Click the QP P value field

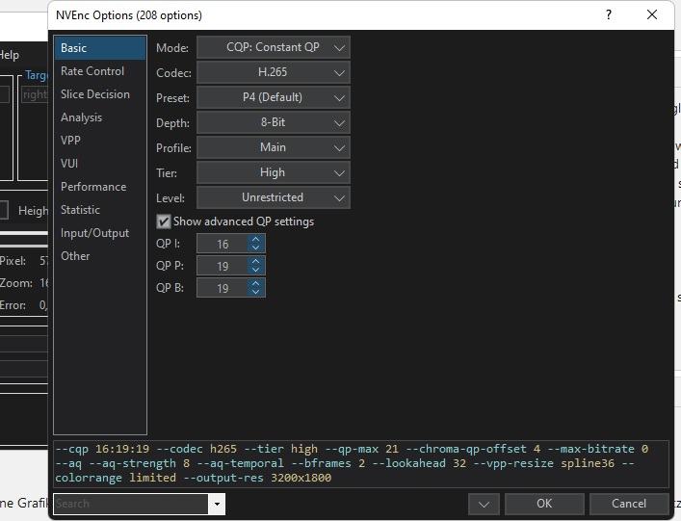[223, 266]
